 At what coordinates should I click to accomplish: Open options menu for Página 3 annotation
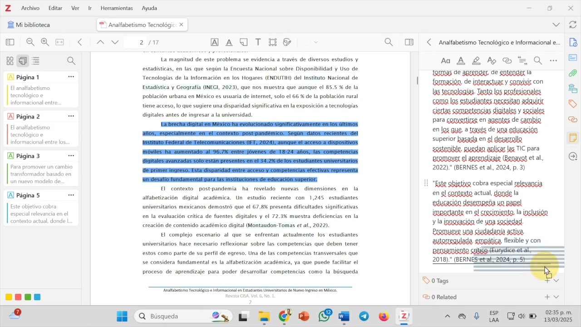pos(71,156)
